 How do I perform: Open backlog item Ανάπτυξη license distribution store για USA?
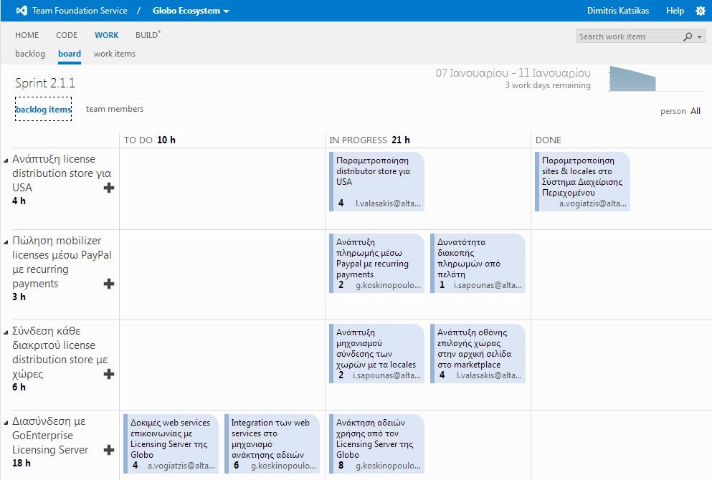62,173
